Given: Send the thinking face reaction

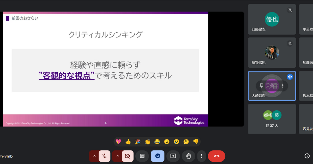Looking at the screenshot, I should tap(186, 142).
